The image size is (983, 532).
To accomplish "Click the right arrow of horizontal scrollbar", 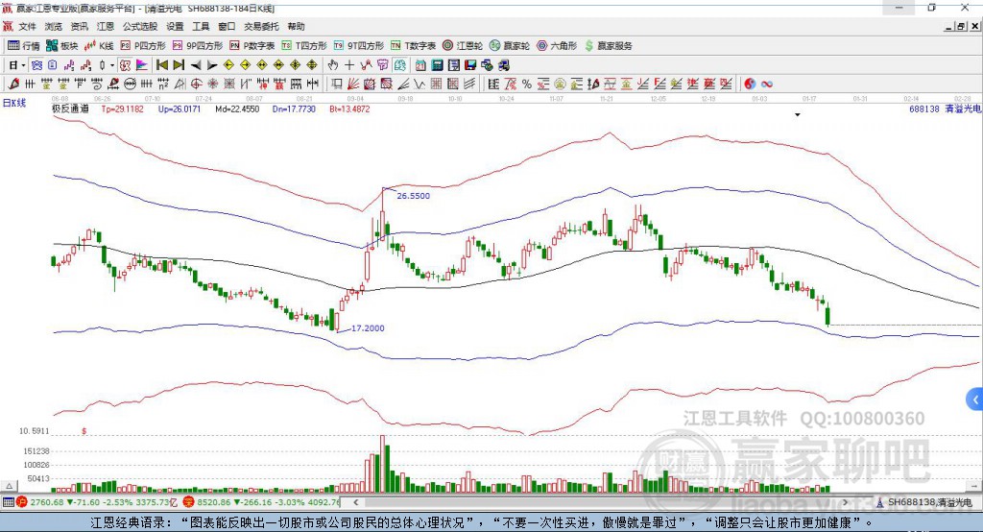I will [845, 502].
